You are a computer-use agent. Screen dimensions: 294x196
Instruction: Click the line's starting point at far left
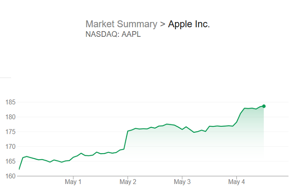[x=19, y=169]
